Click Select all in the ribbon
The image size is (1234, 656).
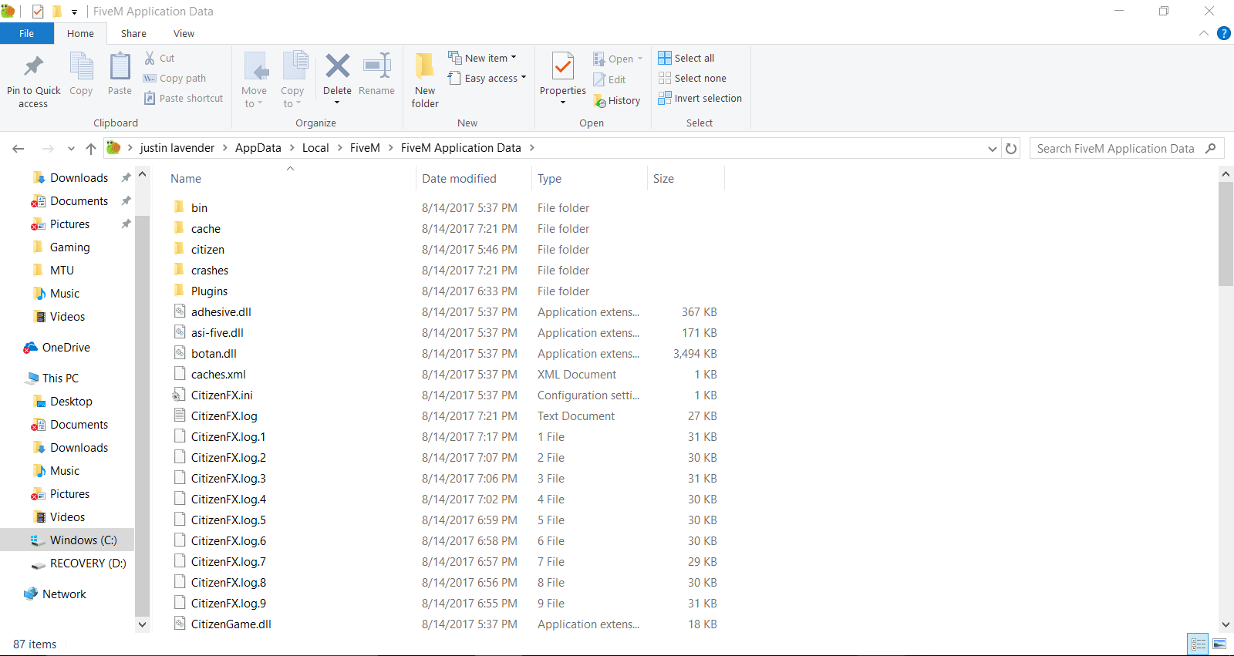[686, 58]
